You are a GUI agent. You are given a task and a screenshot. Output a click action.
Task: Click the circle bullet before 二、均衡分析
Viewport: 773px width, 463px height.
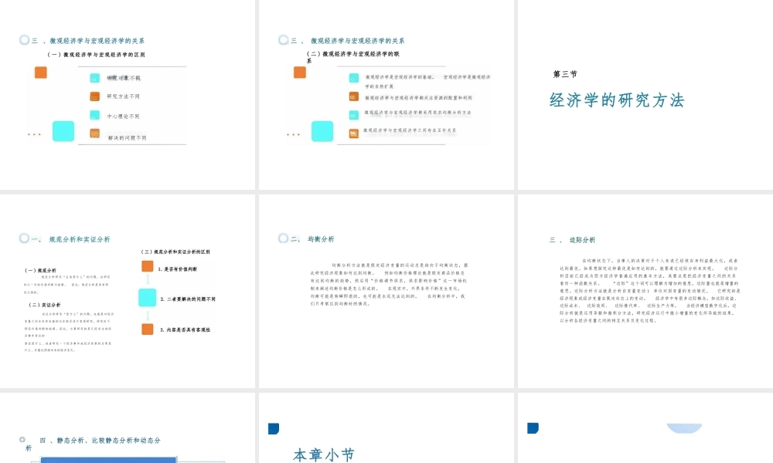click(283, 238)
